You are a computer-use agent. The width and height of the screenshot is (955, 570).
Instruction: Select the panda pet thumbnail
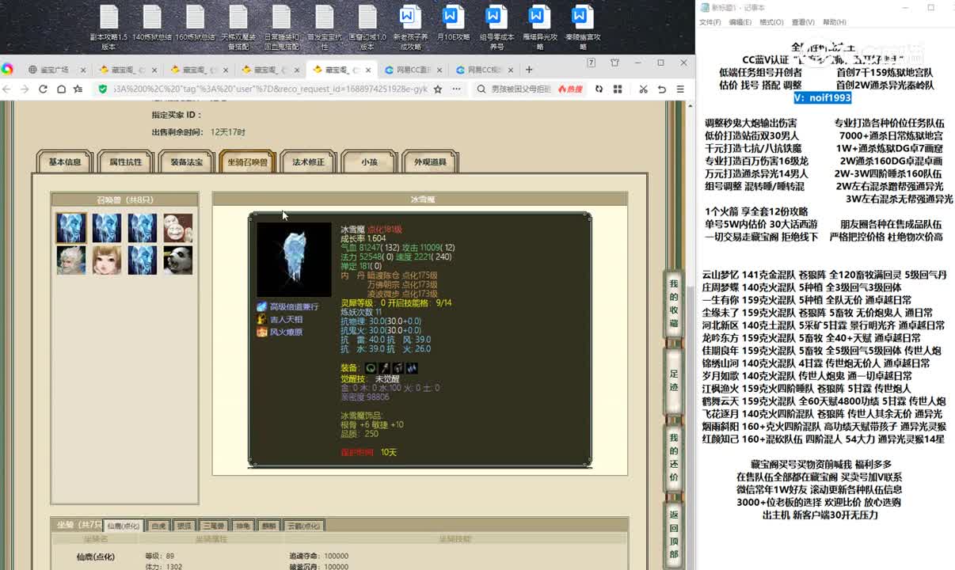point(178,260)
